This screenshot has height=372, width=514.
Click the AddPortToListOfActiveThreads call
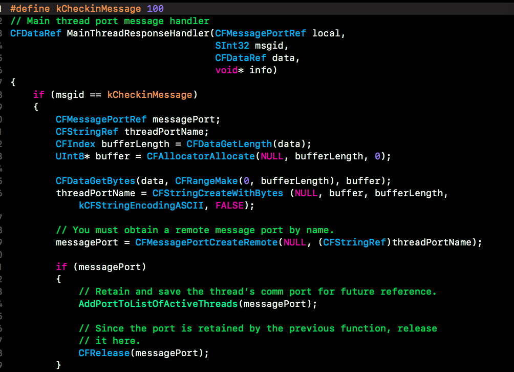click(158, 304)
